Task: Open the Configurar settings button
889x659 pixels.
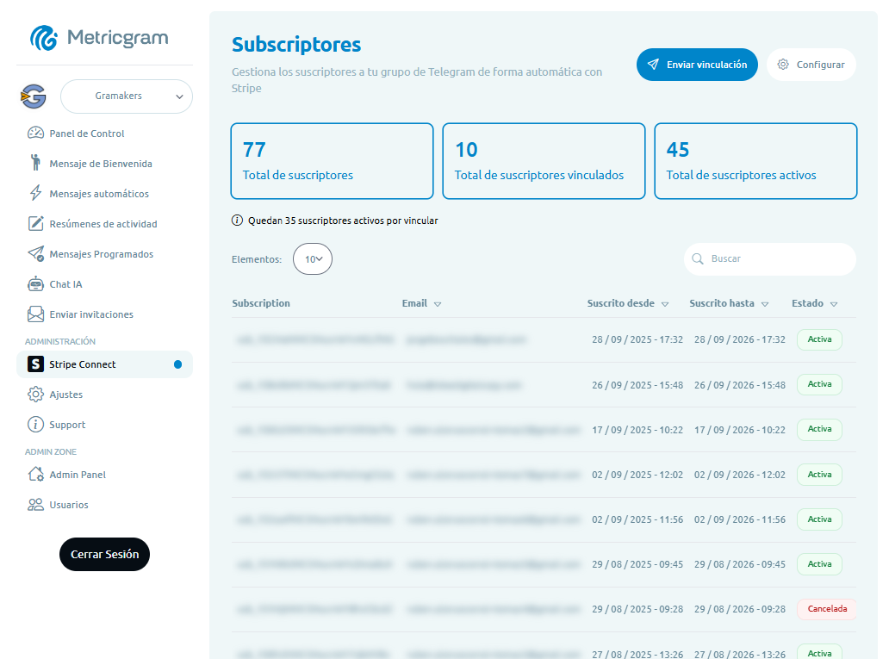Action: 811,64
